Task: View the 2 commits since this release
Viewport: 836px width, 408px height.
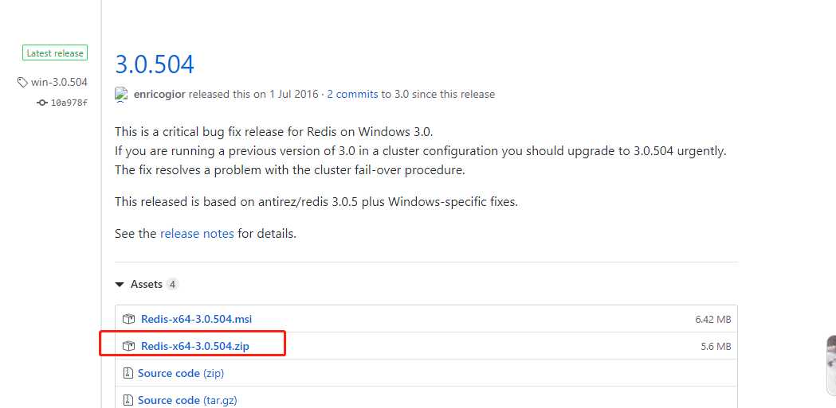Action: [x=352, y=94]
